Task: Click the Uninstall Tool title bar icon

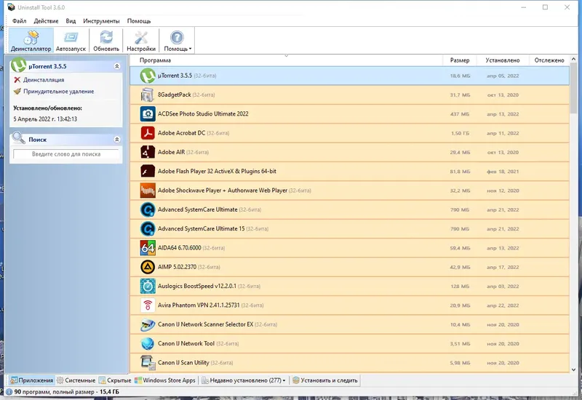Action: (11, 7)
